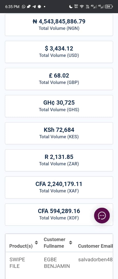118x279 pixels.
Task: Click the Customer Email column header
Action: point(95,246)
